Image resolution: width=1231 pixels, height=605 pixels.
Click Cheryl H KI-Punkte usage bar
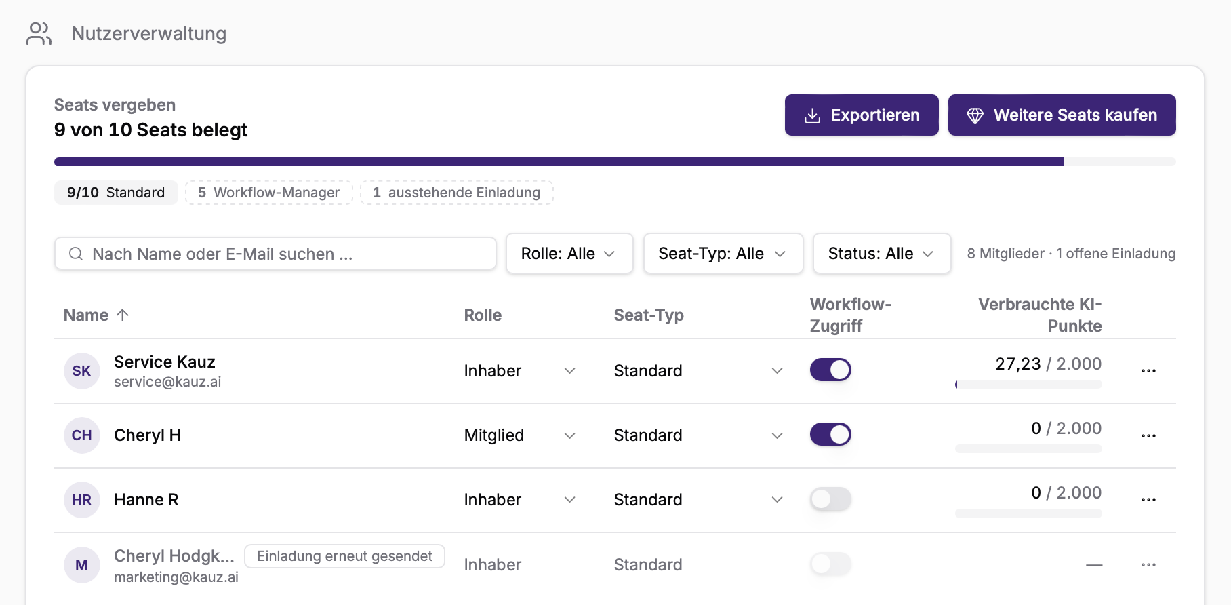pyautogui.click(x=1028, y=449)
